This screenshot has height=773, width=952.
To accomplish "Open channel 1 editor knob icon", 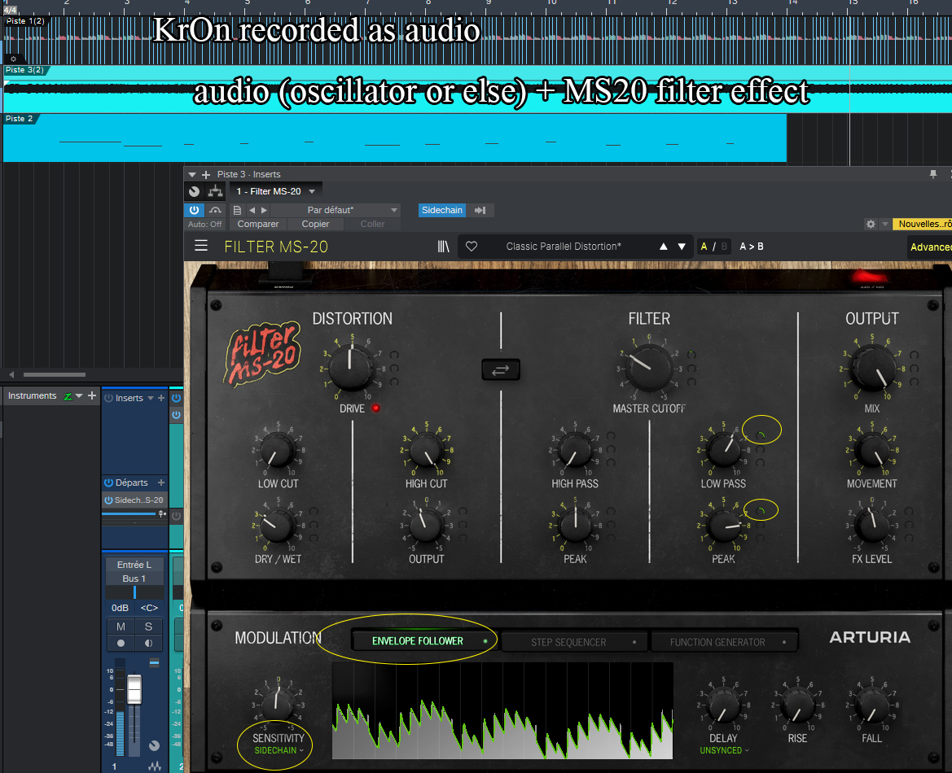I will point(154,745).
